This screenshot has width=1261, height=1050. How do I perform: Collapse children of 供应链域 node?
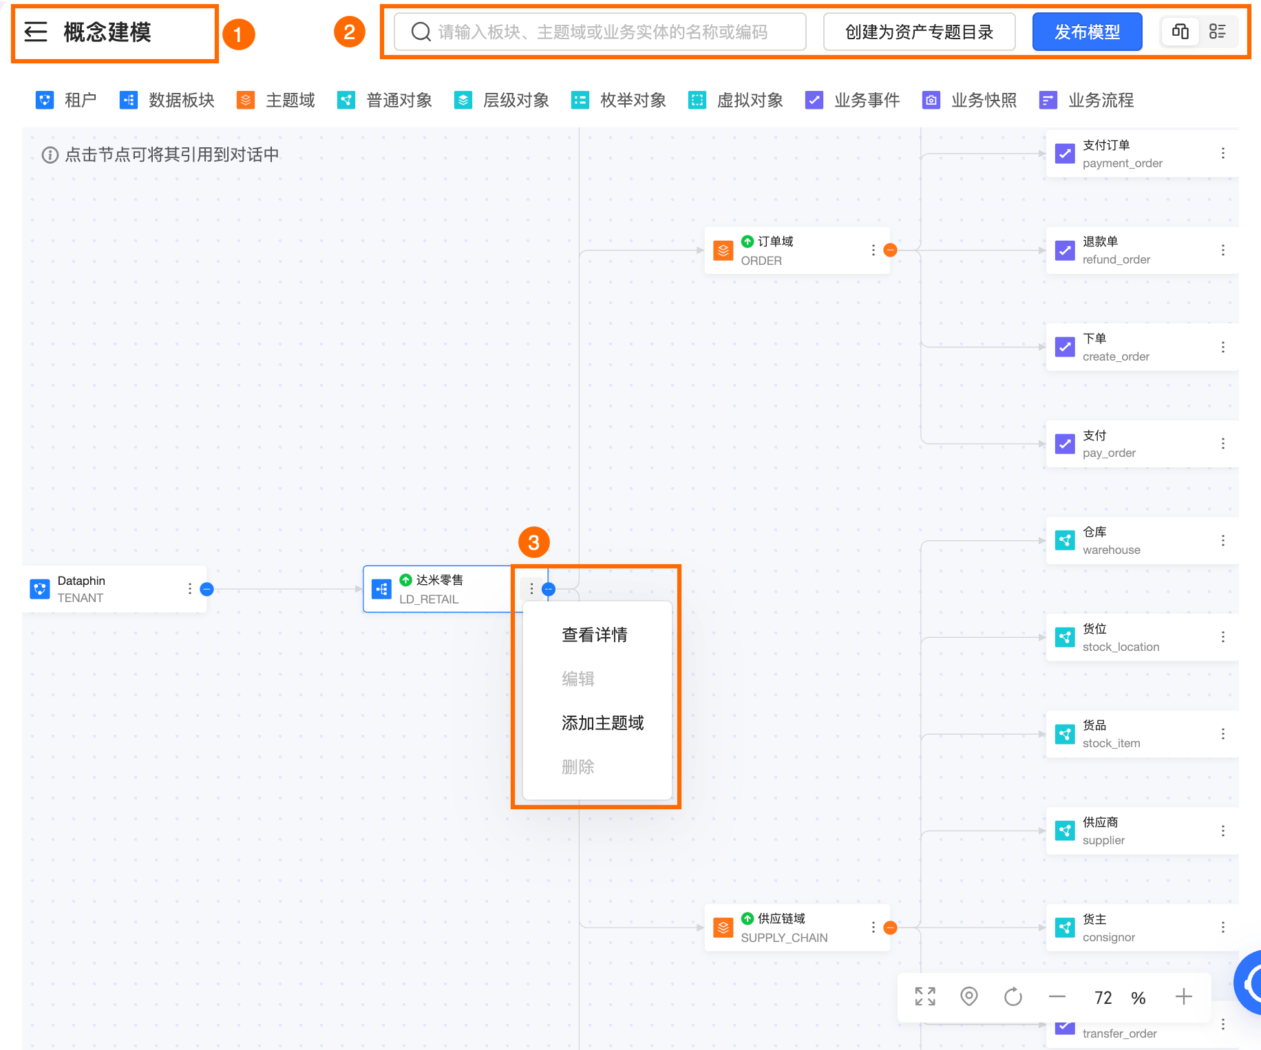(x=890, y=928)
